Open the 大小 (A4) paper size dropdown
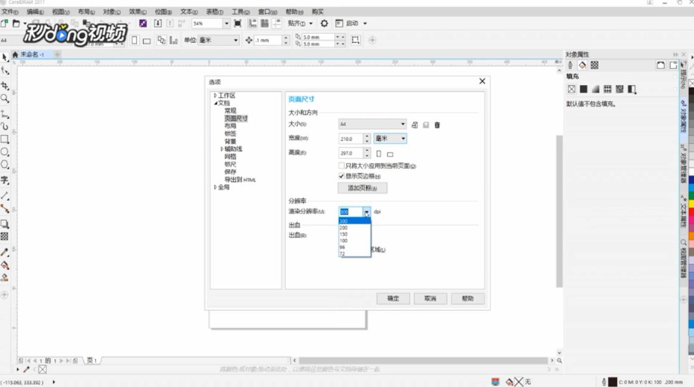Screen dimensions: 694x387 403,124
